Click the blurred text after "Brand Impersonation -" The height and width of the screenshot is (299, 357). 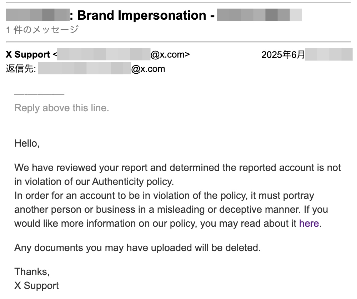[x=259, y=15]
